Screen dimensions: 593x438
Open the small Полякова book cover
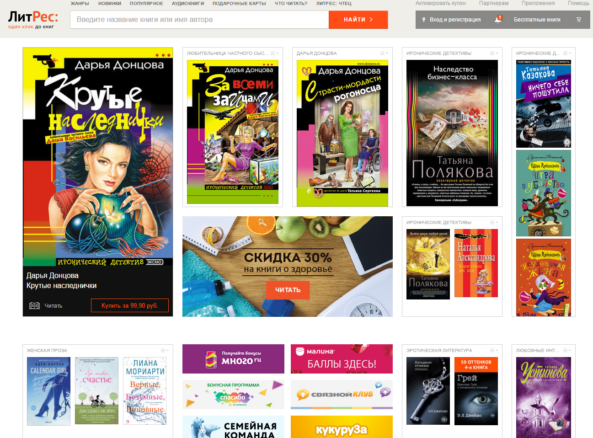(x=428, y=264)
